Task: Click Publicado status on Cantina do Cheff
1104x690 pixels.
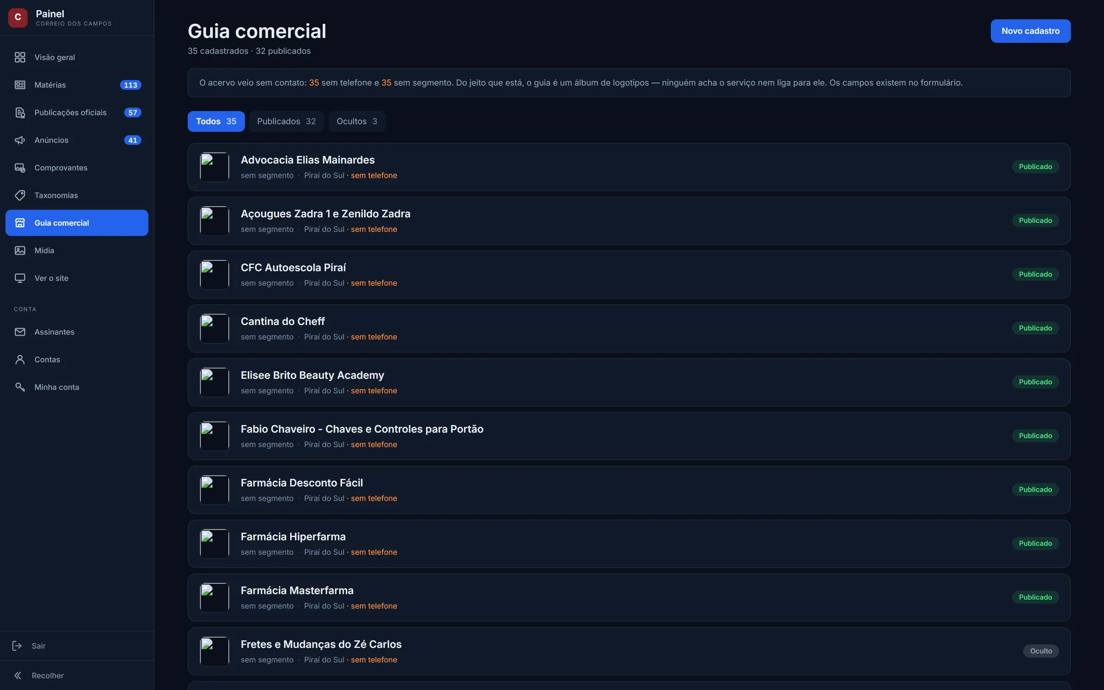Action: point(1035,328)
